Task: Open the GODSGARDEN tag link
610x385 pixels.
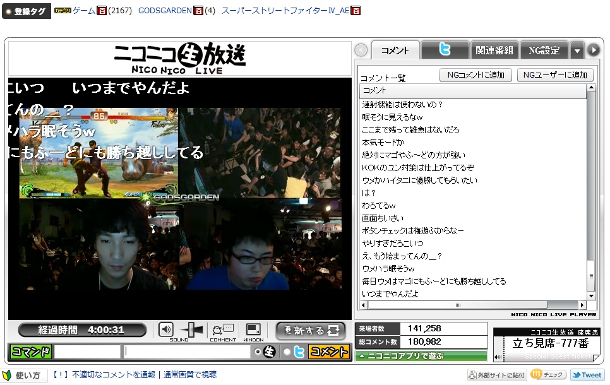Action: point(165,11)
